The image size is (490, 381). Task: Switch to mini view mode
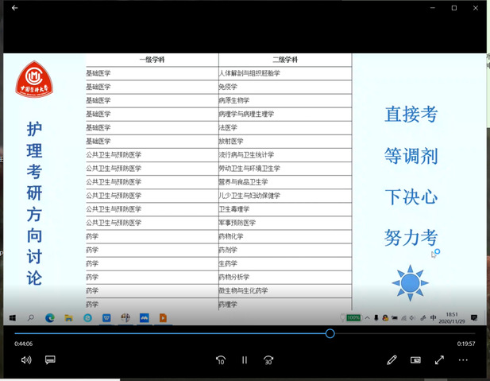click(x=415, y=360)
